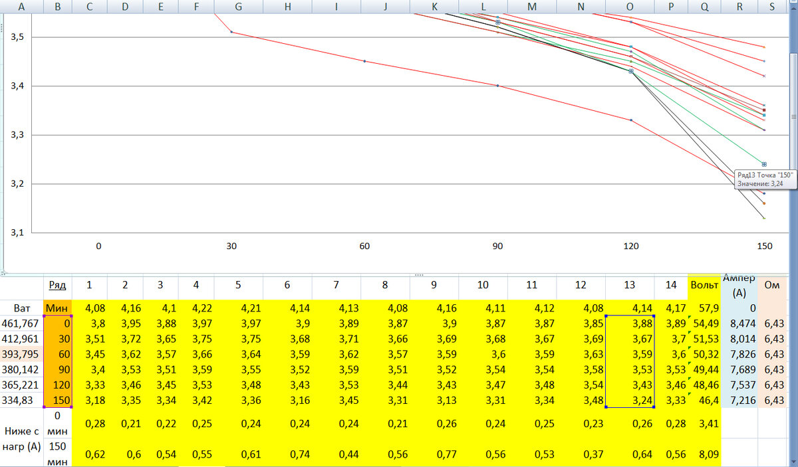Click the ampere value 8,014

click(739, 339)
